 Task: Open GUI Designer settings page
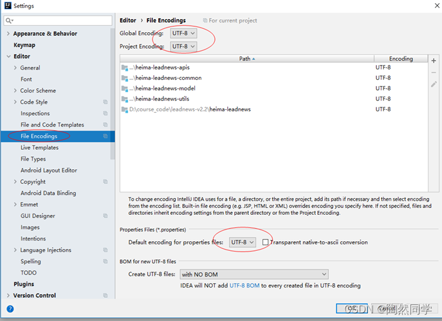38,216
